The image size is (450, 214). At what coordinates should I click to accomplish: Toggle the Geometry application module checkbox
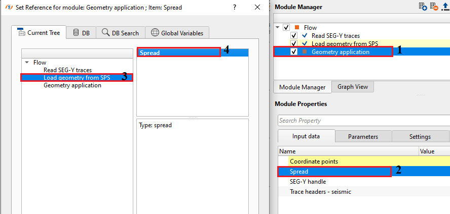click(x=294, y=51)
